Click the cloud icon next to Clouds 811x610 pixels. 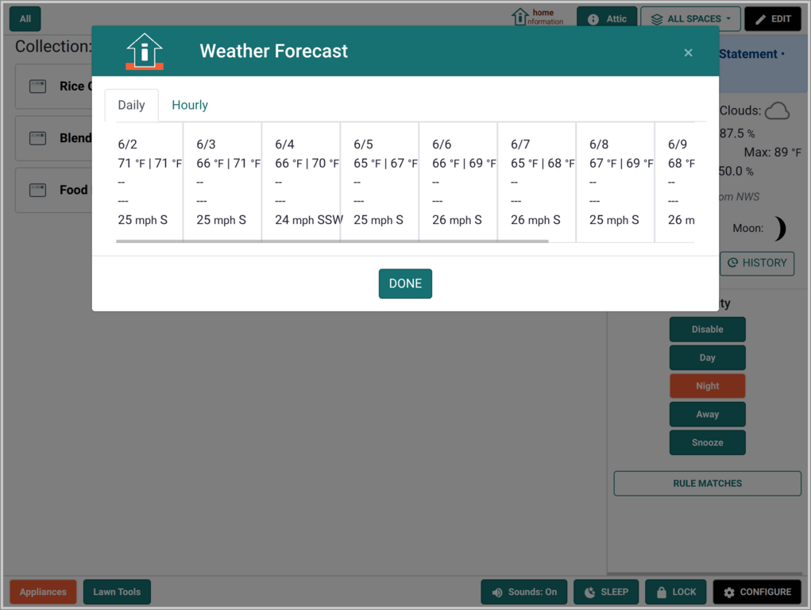777,110
